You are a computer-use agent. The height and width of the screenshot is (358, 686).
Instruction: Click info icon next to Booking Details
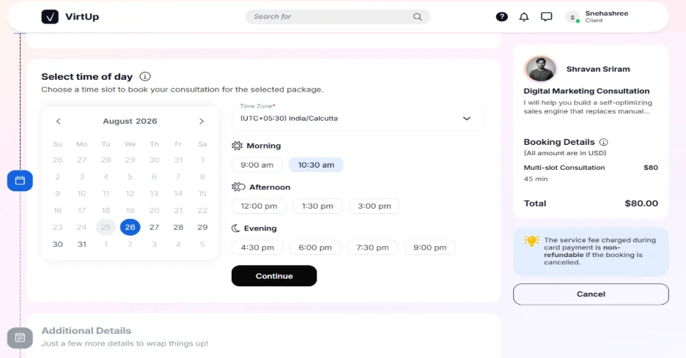(x=604, y=142)
